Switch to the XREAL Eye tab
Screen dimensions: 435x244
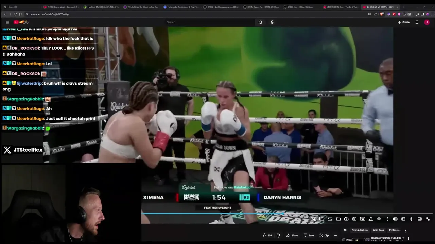coord(301,7)
